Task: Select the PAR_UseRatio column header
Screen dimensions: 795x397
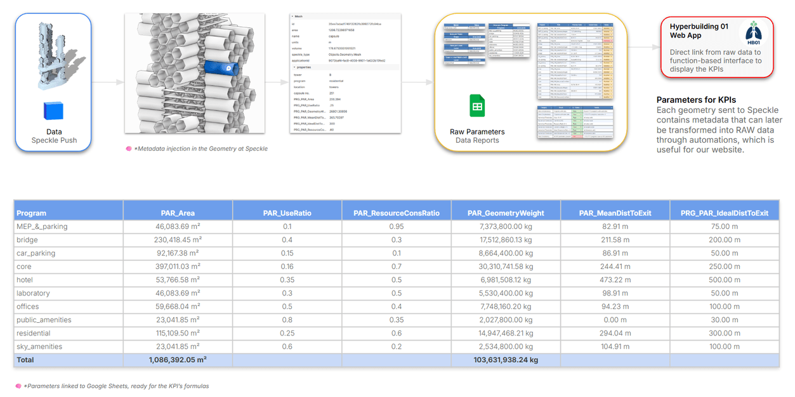Action: [287, 213]
